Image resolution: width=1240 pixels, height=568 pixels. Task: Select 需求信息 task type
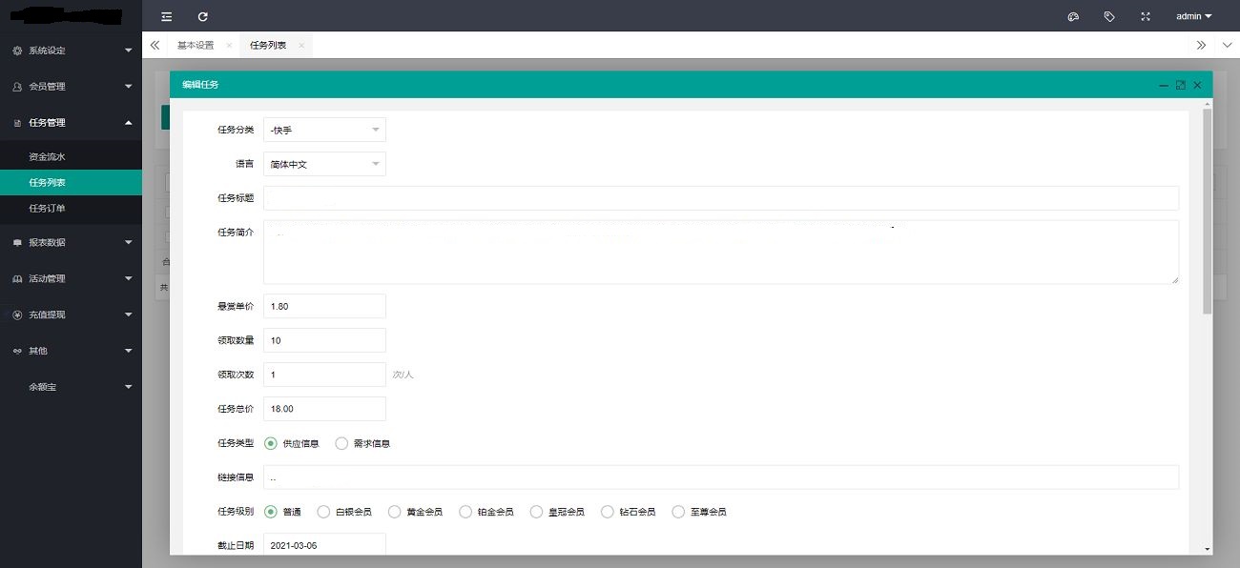pyautogui.click(x=363, y=443)
